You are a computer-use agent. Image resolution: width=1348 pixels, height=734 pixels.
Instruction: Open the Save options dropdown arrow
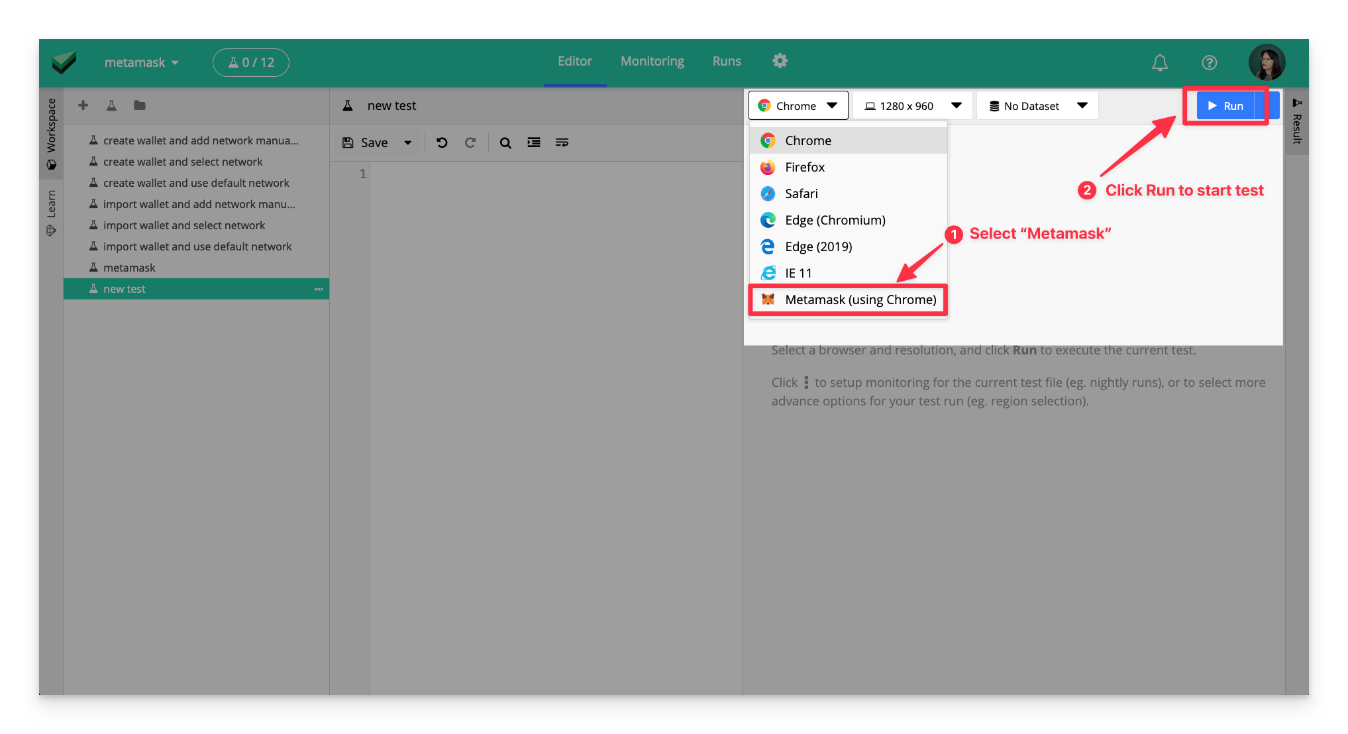[x=408, y=142]
